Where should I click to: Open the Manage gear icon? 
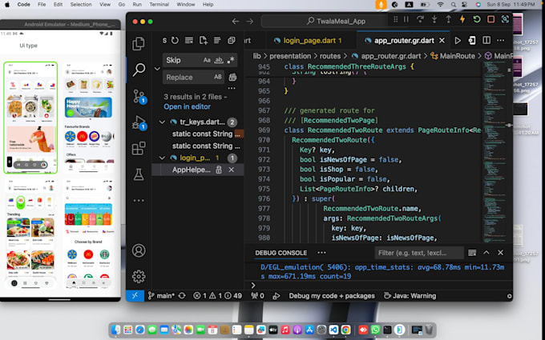(x=139, y=277)
